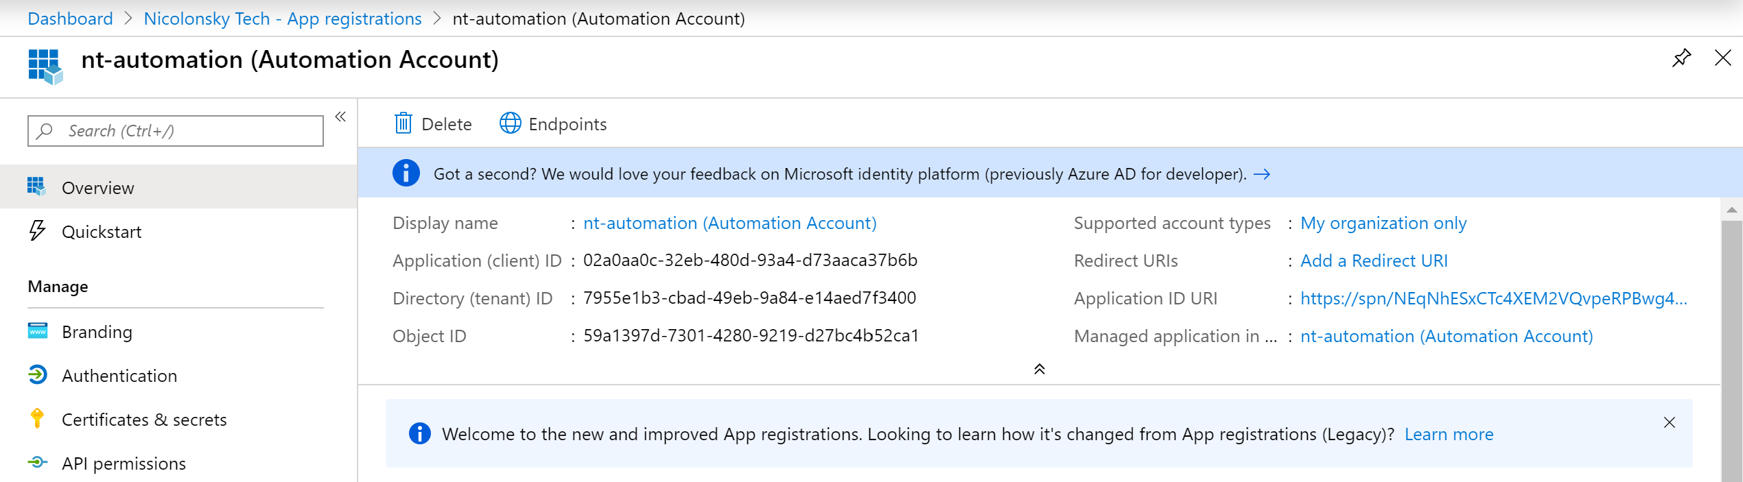Open My organization only account types
This screenshot has width=1743, height=482.
[1383, 224]
